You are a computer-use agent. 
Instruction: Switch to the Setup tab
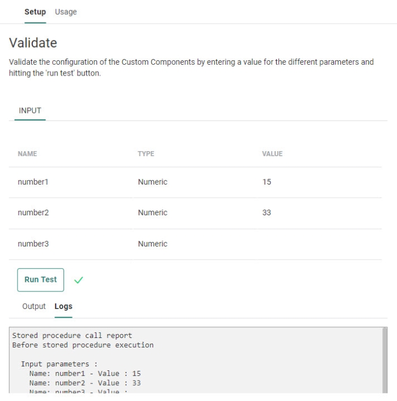(35, 12)
